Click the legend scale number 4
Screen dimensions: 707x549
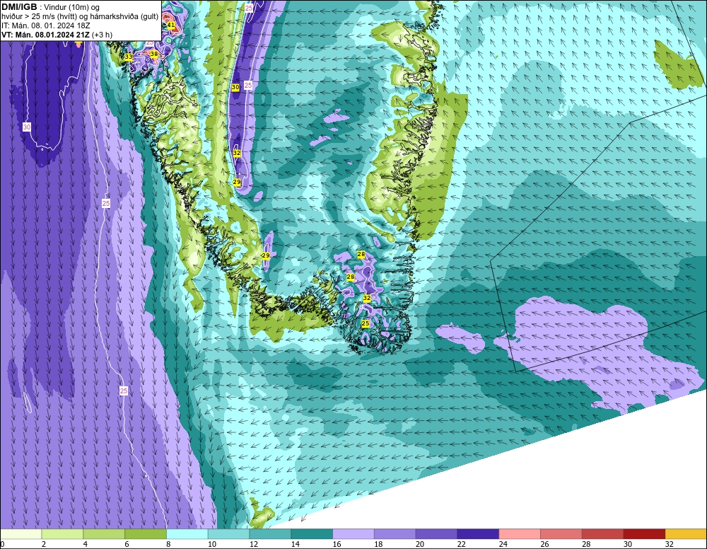coord(86,545)
